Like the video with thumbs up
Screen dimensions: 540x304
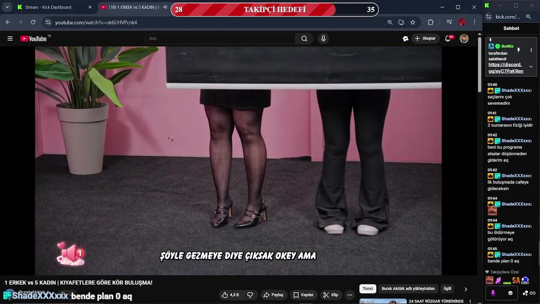pos(230,295)
